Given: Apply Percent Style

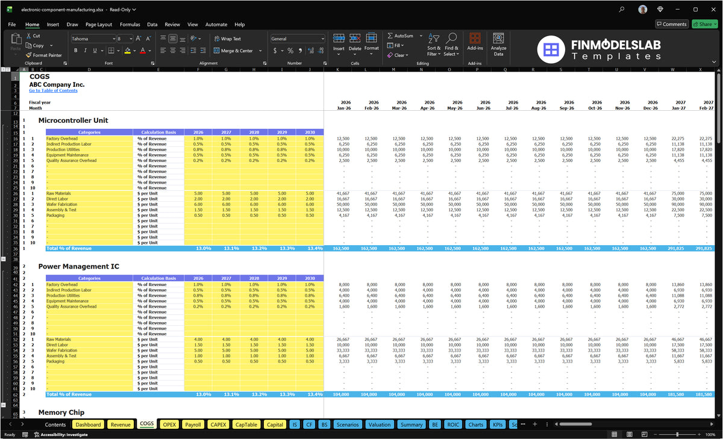Looking at the screenshot, I should tap(290, 51).
